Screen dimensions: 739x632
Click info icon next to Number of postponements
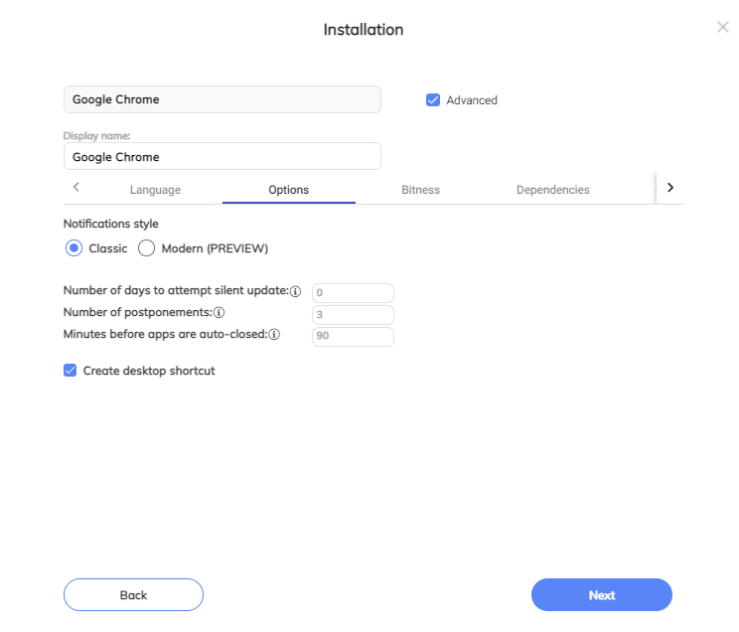pos(219,312)
